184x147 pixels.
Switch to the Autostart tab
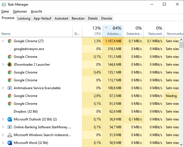pos(61,18)
